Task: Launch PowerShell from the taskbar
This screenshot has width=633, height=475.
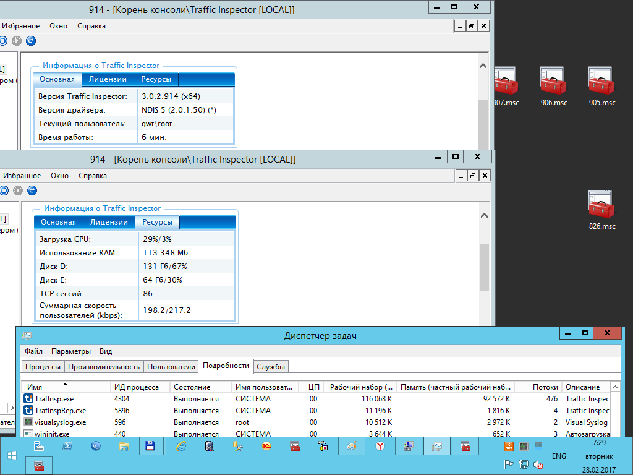Action: pyautogui.click(x=67, y=447)
